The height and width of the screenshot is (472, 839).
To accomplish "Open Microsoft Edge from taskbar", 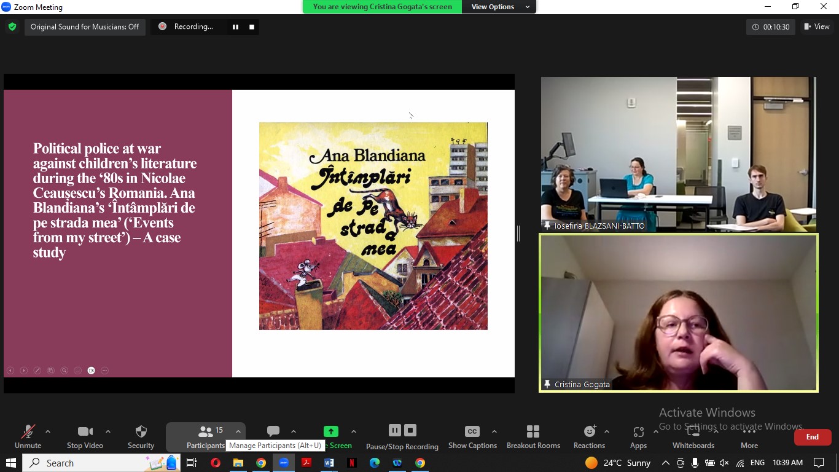I will pos(375,463).
